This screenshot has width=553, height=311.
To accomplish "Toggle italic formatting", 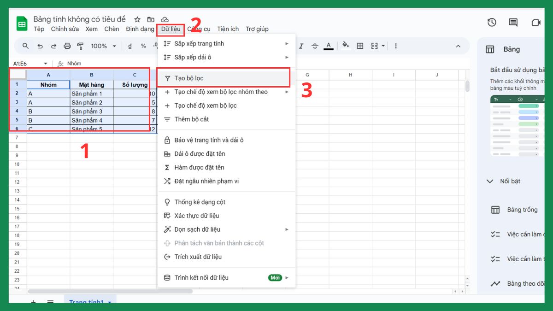I will click(301, 46).
